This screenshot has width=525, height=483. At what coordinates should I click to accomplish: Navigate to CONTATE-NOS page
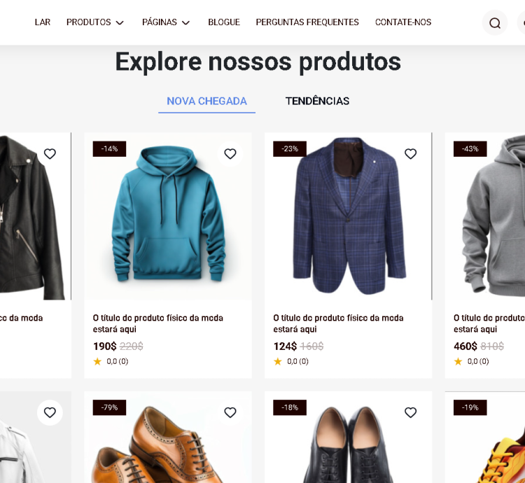[403, 22]
